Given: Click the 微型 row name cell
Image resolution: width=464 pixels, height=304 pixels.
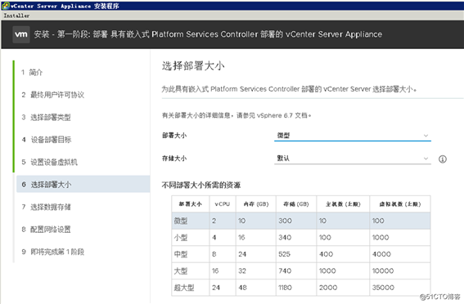Looking at the screenshot, I should [191, 221].
